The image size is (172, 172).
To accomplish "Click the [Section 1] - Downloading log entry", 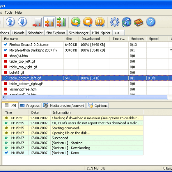I will tap(73, 148).
